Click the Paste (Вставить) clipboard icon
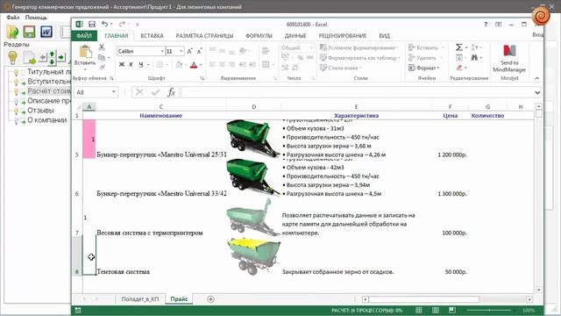561x316 pixels. point(85,52)
